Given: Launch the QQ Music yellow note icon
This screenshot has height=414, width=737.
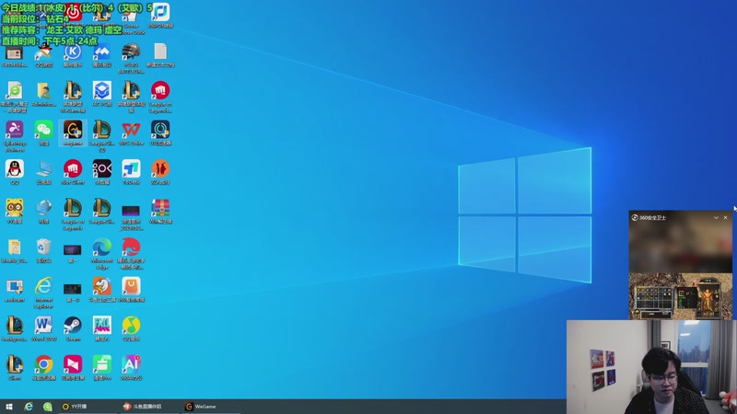Looking at the screenshot, I should pyautogui.click(x=131, y=325).
